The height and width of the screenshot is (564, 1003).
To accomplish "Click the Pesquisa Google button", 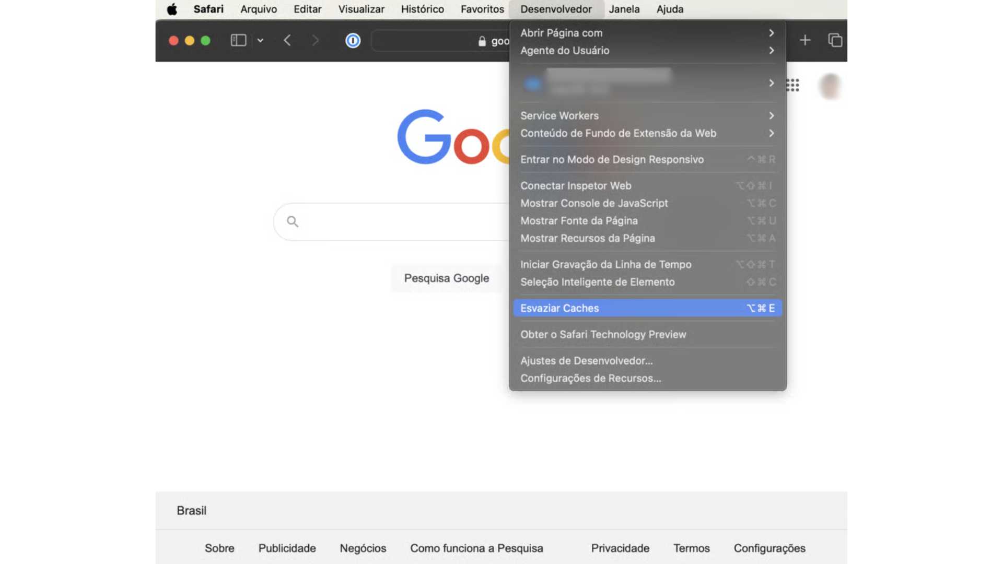I will [447, 278].
